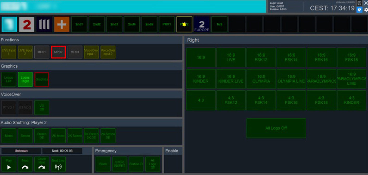Image resolution: width=368 pixels, height=175 pixels.
Task: Open the help lightbulb icon
Action: click(359, 10)
